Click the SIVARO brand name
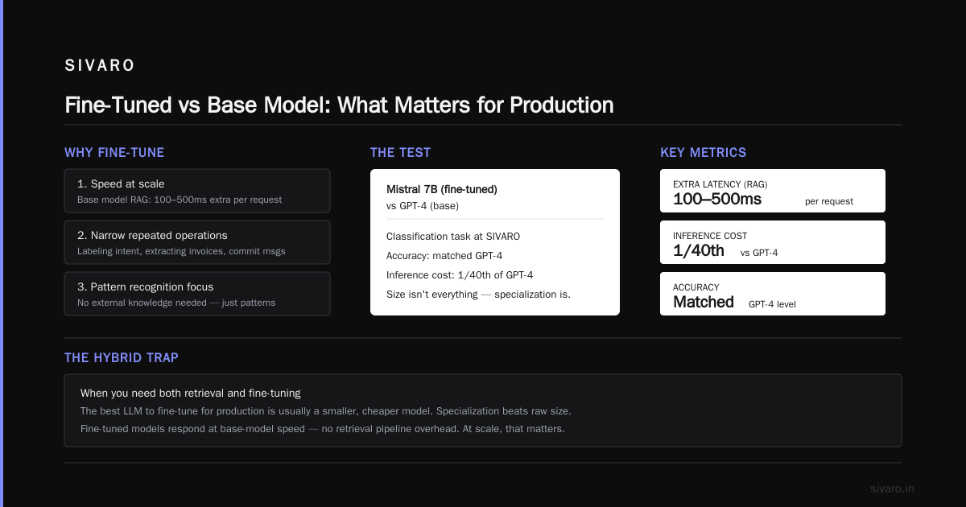966x507 pixels. [100, 66]
